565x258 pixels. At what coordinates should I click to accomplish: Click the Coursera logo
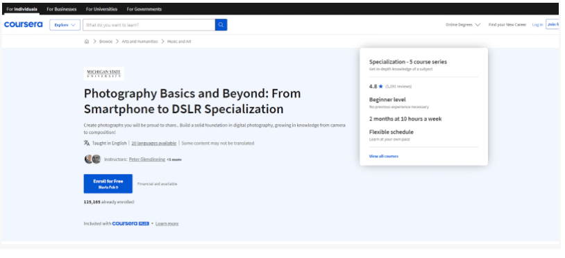click(x=24, y=24)
